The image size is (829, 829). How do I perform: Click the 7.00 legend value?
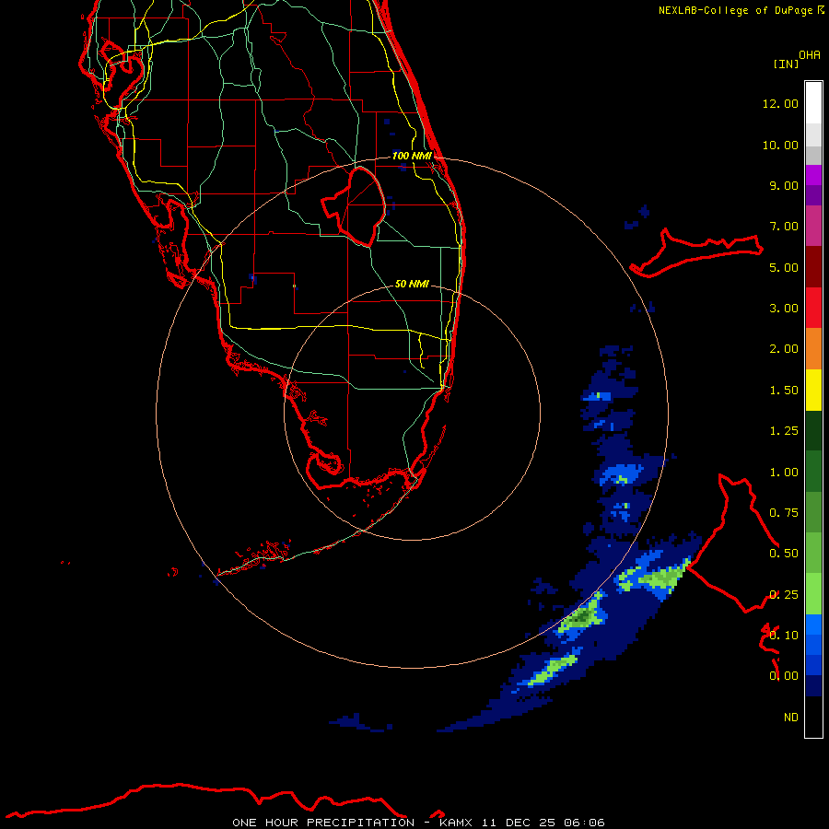pyautogui.click(x=784, y=227)
